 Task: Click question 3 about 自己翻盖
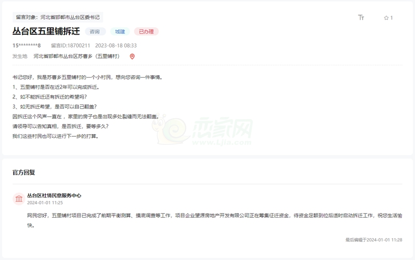tap(54, 107)
